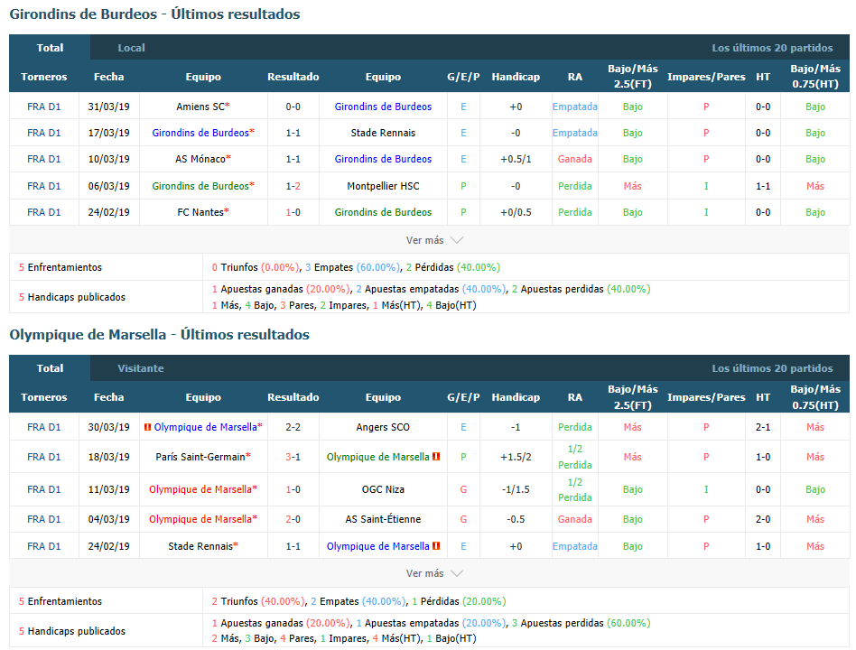Open Montpellier HSC team page
Screen dimensions: 856x650
(383, 186)
